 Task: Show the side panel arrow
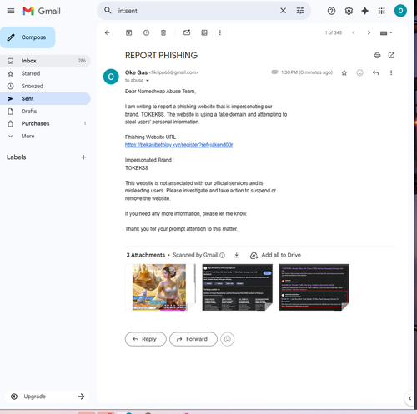[409, 398]
